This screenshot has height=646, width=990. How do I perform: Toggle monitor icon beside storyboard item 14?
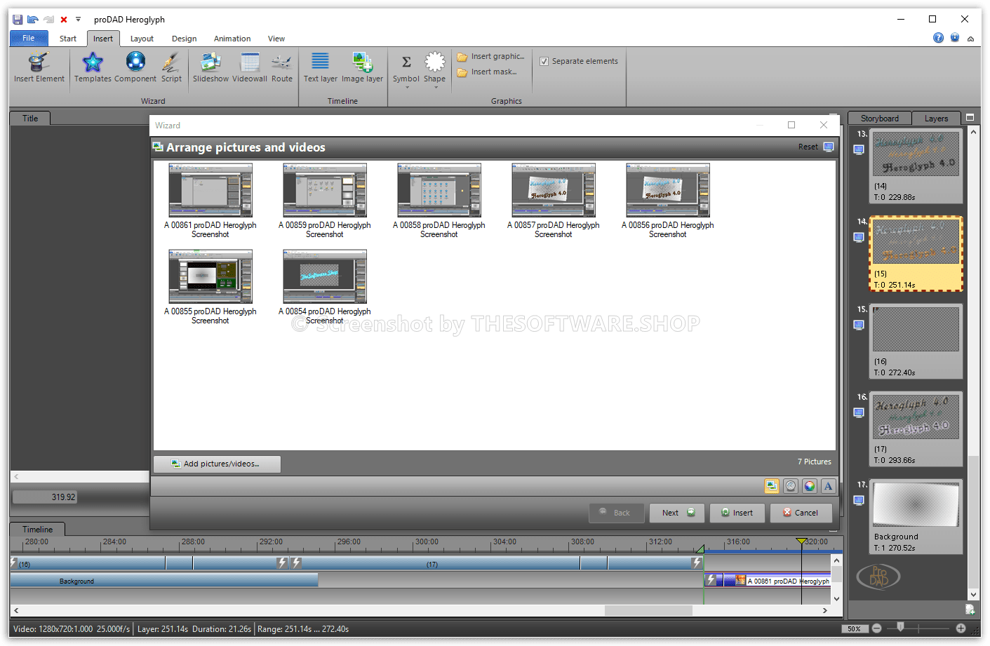[859, 237]
